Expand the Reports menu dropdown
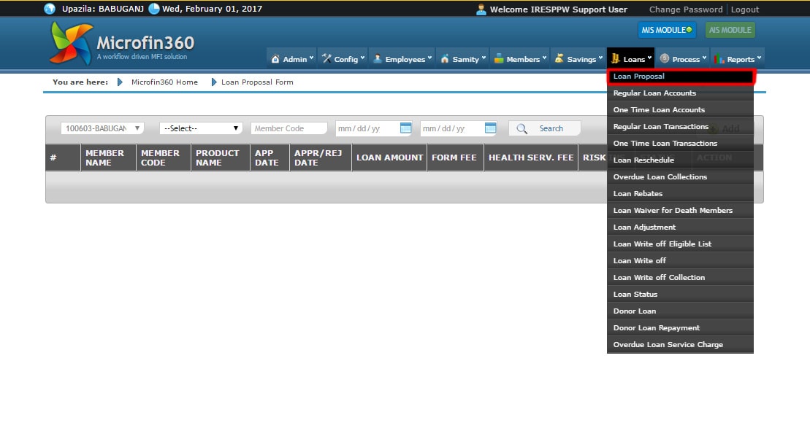This screenshot has width=810, height=447. 738,59
